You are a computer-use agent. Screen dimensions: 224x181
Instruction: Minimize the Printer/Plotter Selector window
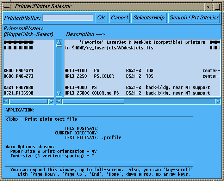pos(208,6)
